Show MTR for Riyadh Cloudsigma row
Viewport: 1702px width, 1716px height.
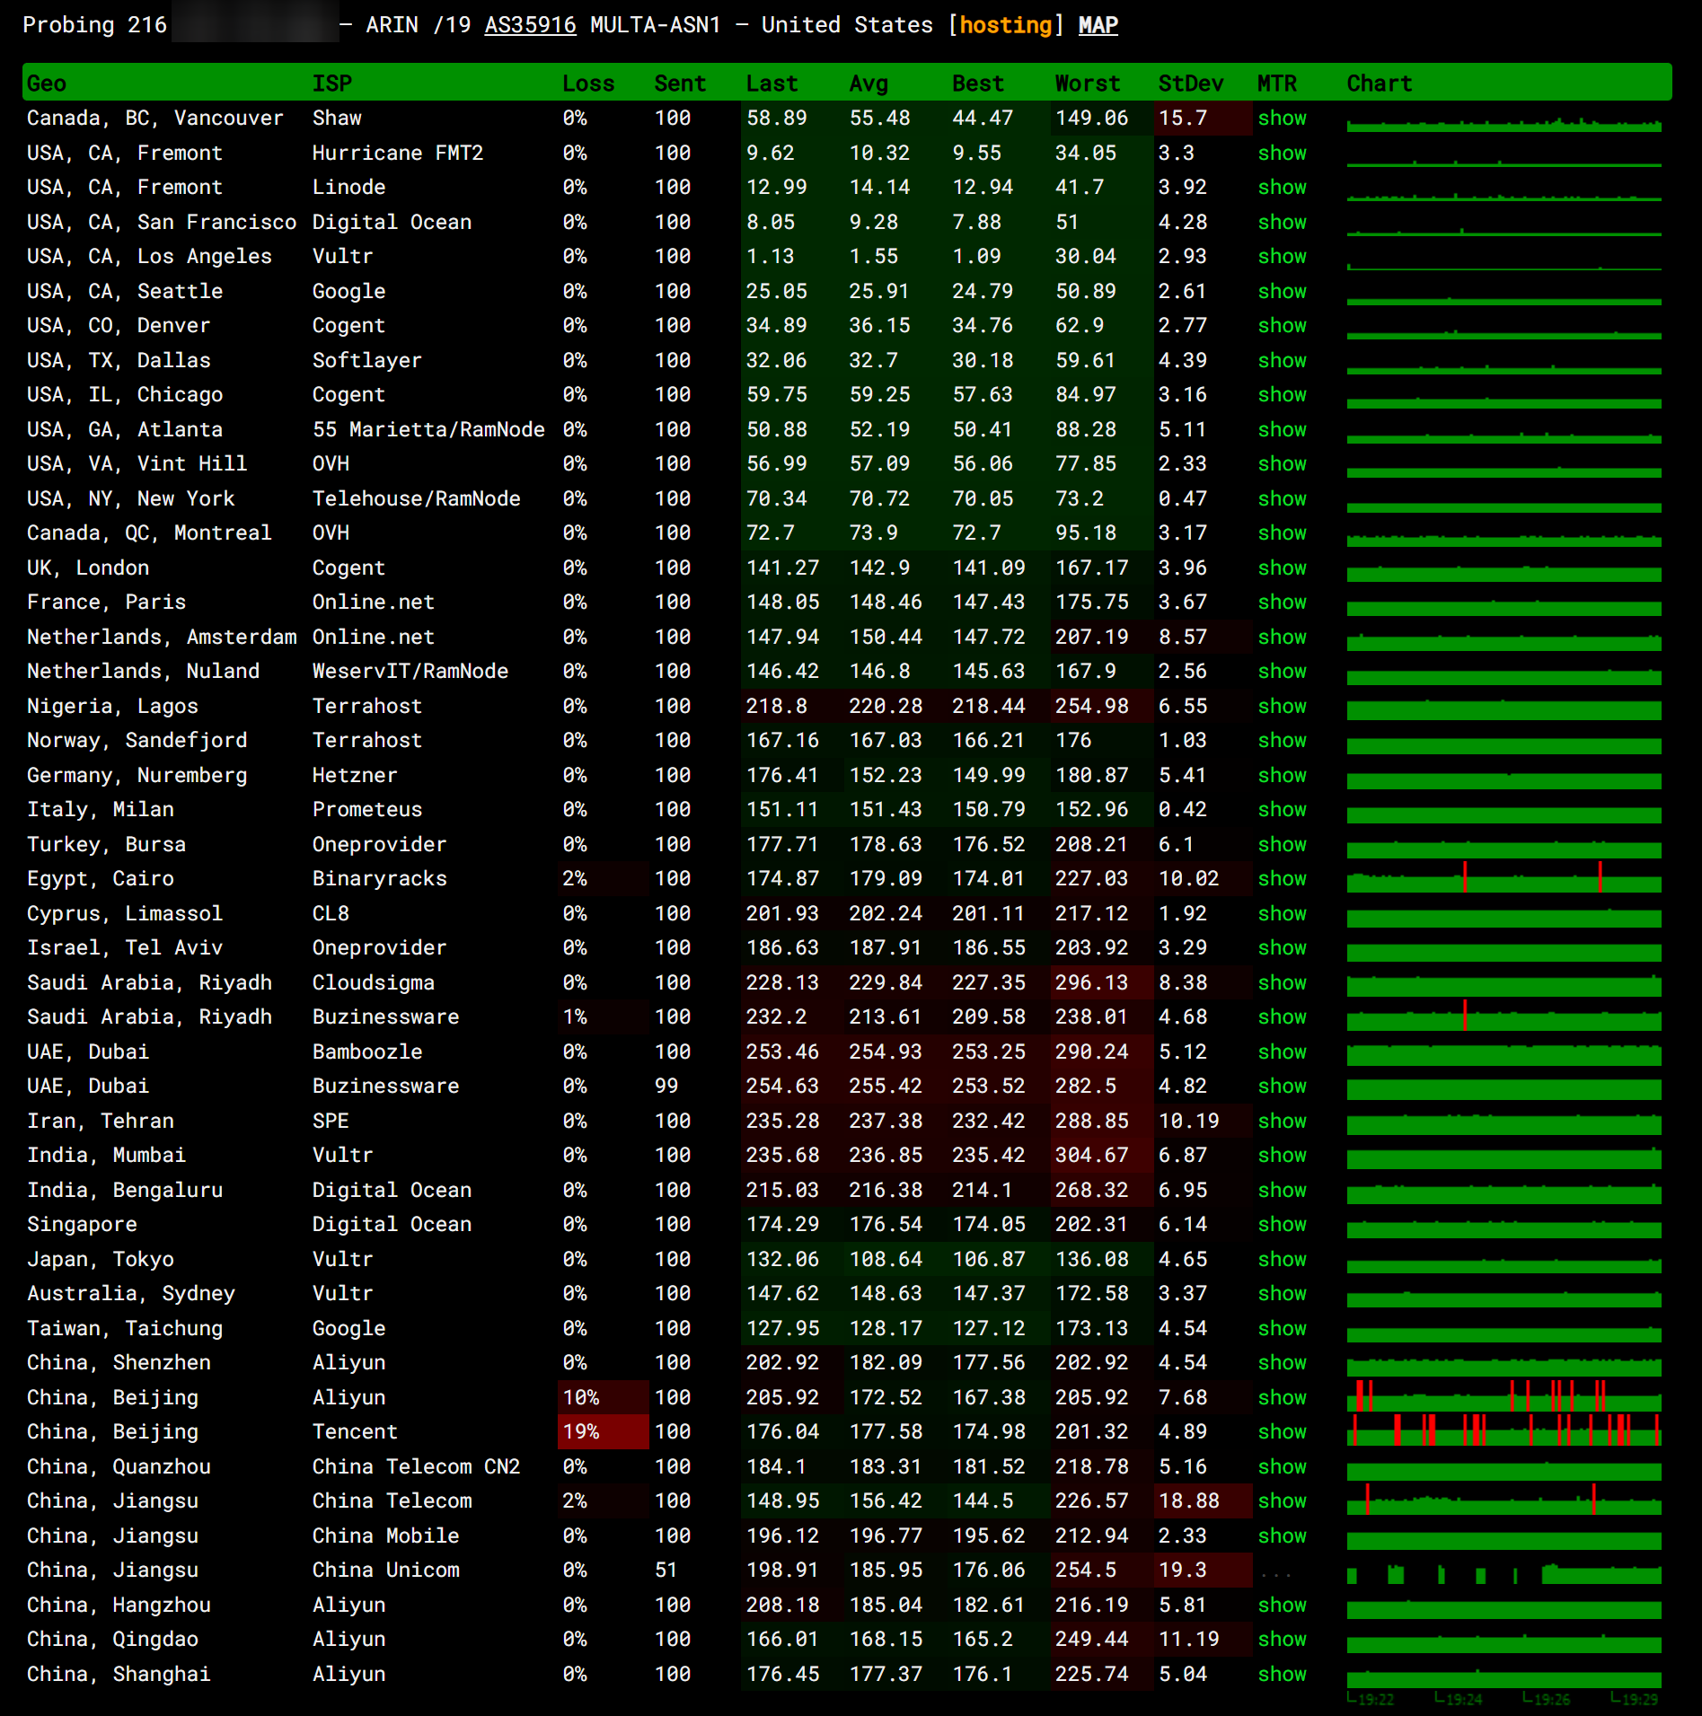tap(1282, 982)
